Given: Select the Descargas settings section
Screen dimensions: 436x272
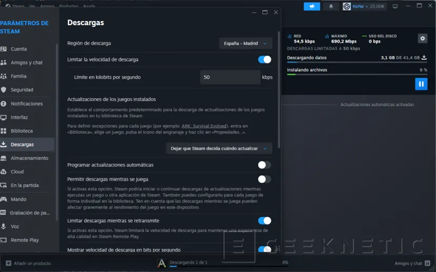Looking at the screenshot, I should [x=27, y=144].
